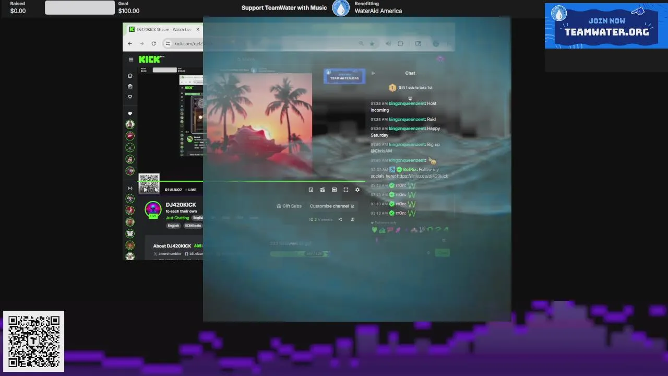
Task: Collapse the chat panel with the arrow icon
Action: [x=373, y=73]
